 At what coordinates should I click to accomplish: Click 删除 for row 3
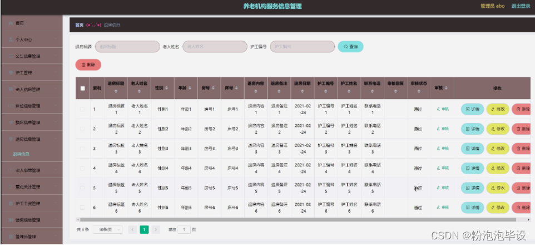[x=522, y=149]
